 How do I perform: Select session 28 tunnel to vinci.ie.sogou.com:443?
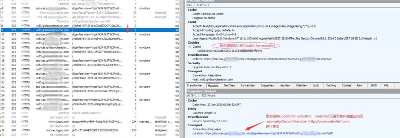[x=90, y=113]
